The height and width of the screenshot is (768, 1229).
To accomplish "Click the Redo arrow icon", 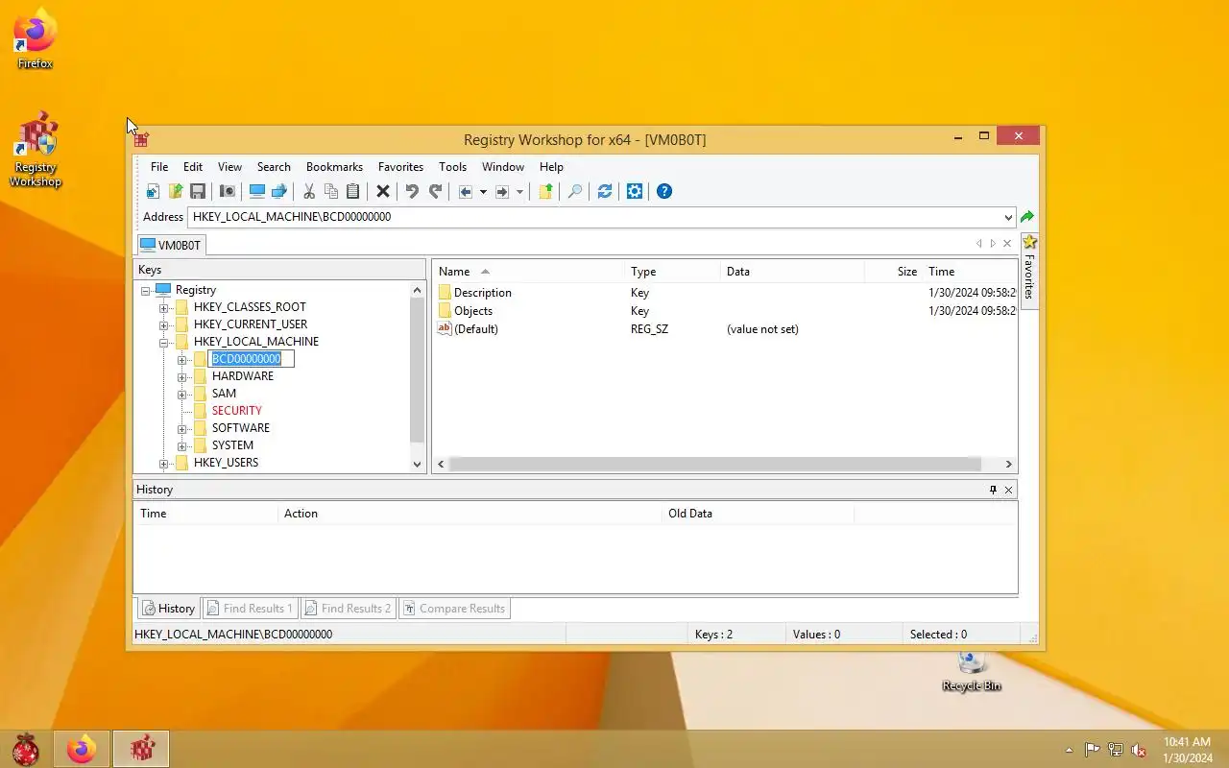I will 435,191.
